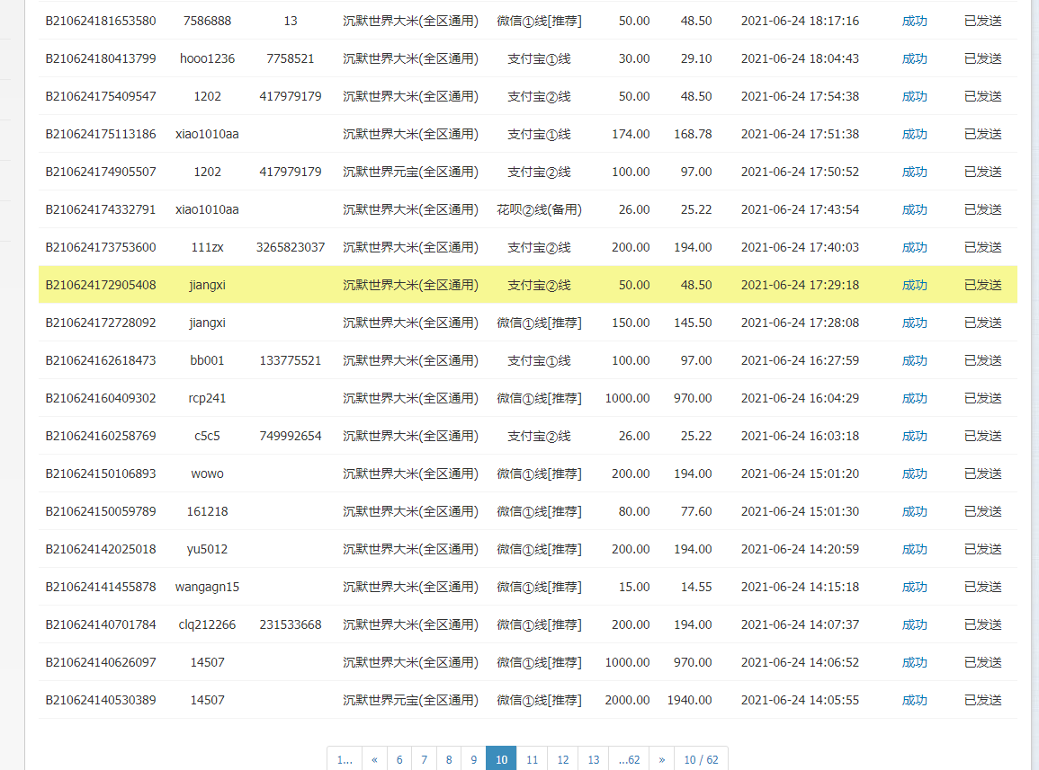Click the 168.78 amount cell
Viewport: 1039px width, 770px height.
tap(693, 135)
